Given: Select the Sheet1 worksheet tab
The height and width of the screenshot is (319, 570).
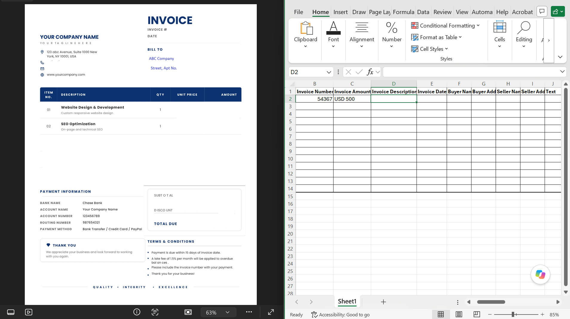Looking at the screenshot, I should point(347,301).
